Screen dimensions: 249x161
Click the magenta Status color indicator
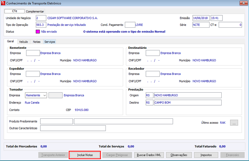[x=38, y=32]
